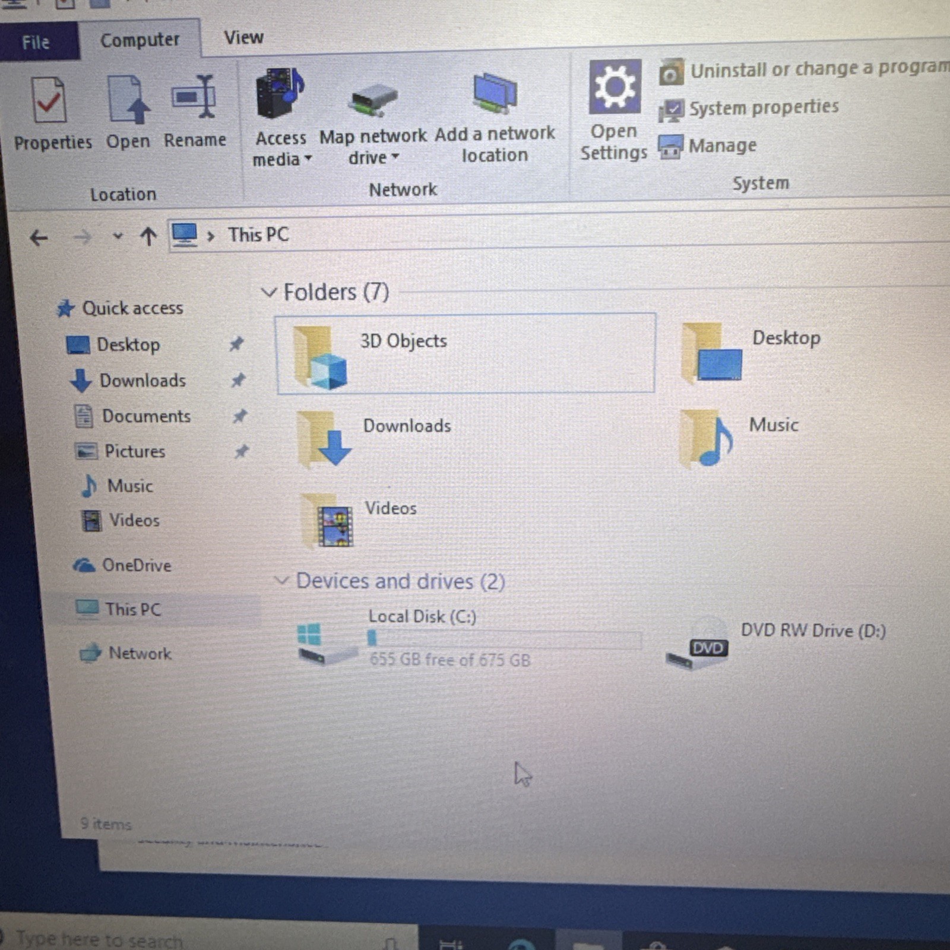This screenshot has width=950, height=950.
Task: Click the chevron before This PC in the address bar
Action: coord(210,236)
